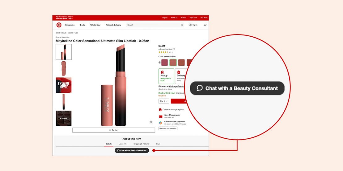Expand the star ratings dropdown
343x171 pixels.
(x=173, y=52)
